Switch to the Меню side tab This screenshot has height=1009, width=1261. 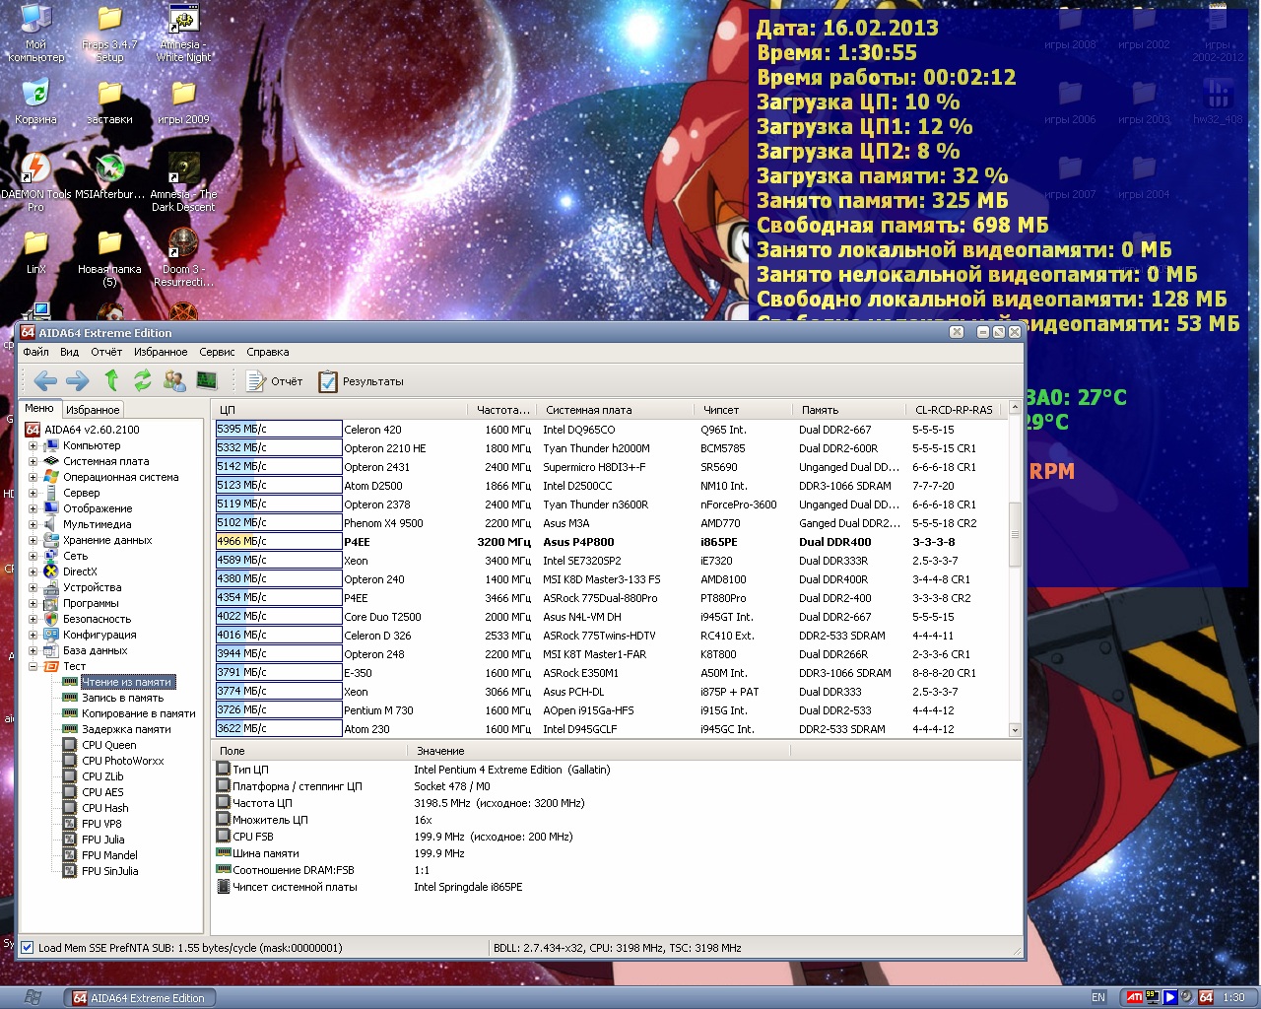coord(39,408)
